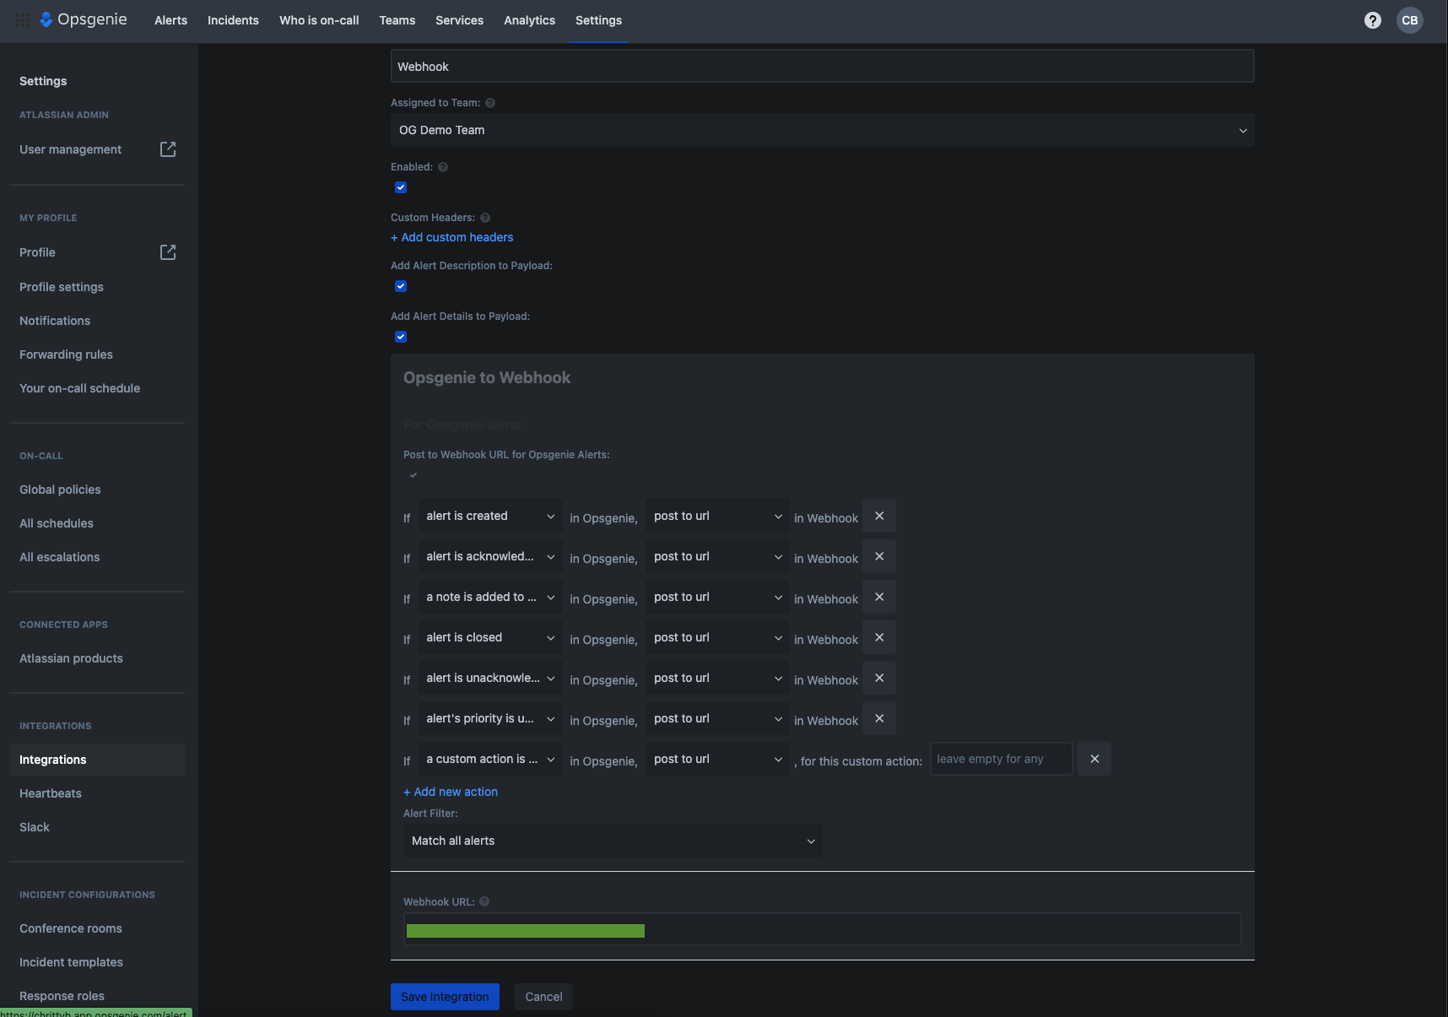1448x1017 pixels.
Task: Open the Match all alerts filter dropdown
Action: (613, 841)
